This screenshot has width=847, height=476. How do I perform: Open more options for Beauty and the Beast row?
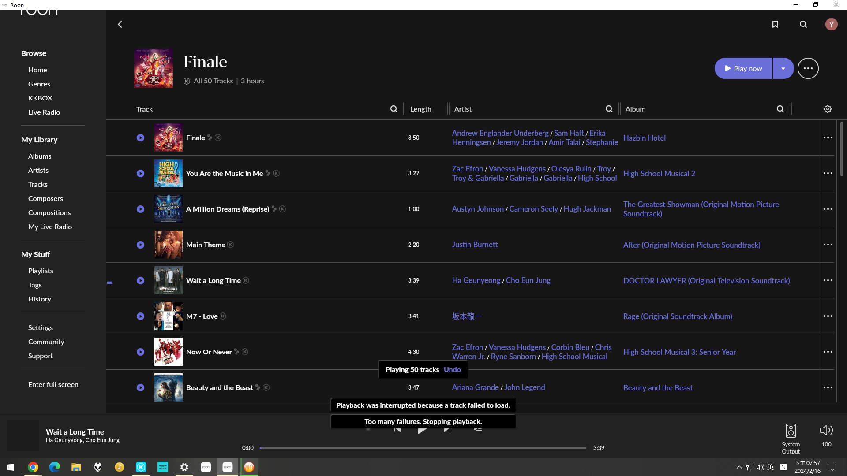[x=828, y=387]
